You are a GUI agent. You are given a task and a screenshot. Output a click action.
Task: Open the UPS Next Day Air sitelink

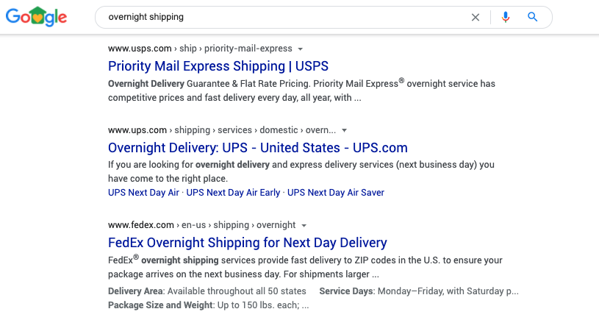tap(143, 192)
